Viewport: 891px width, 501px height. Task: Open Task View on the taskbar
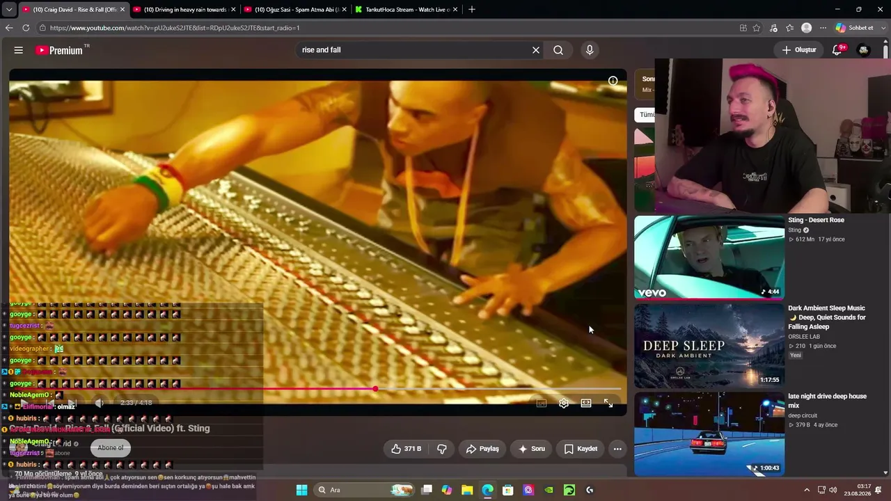click(x=427, y=490)
